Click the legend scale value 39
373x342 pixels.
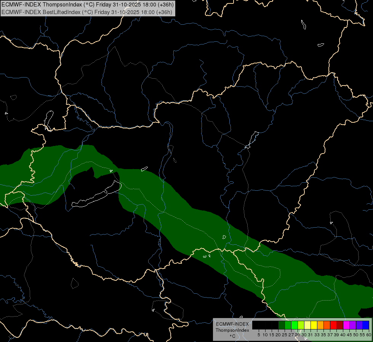pos(336,335)
